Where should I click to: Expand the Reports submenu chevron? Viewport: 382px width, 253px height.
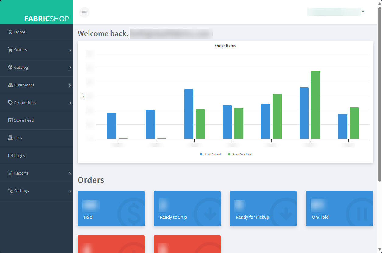coord(70,174)
